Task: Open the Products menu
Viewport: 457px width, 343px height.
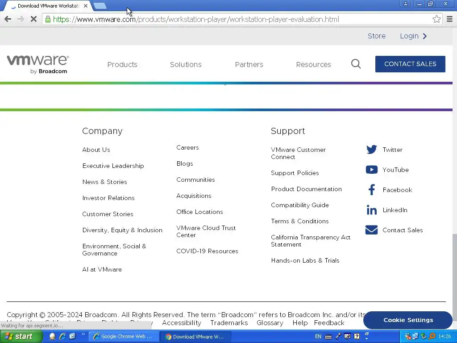Action: (122, 64)
